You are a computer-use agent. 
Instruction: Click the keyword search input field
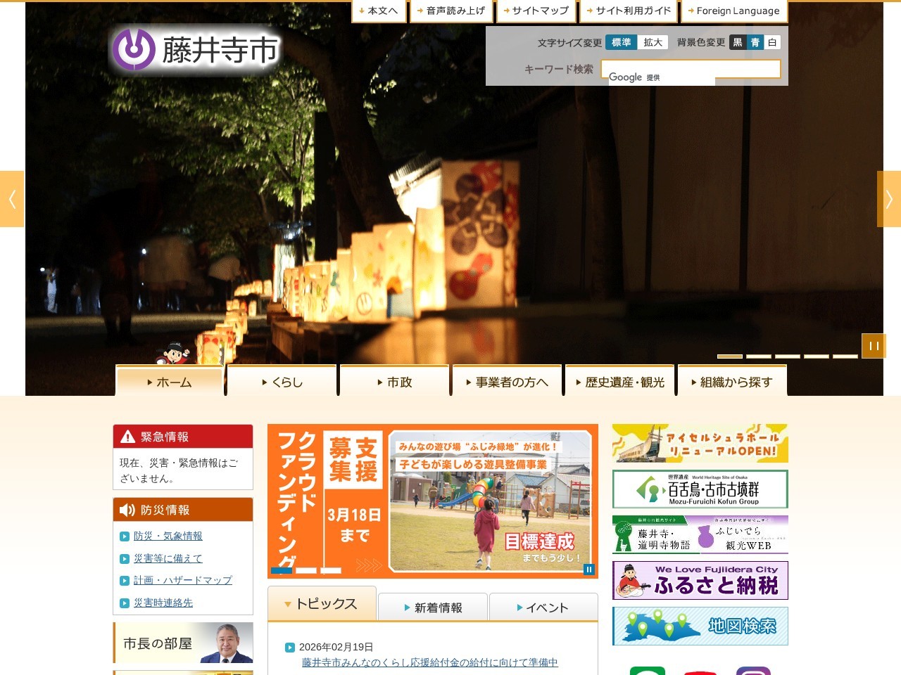(x=690, y=68)
